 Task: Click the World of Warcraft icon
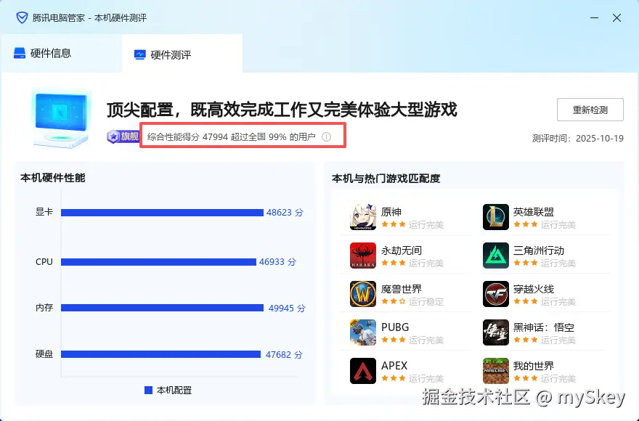[362, 294]
